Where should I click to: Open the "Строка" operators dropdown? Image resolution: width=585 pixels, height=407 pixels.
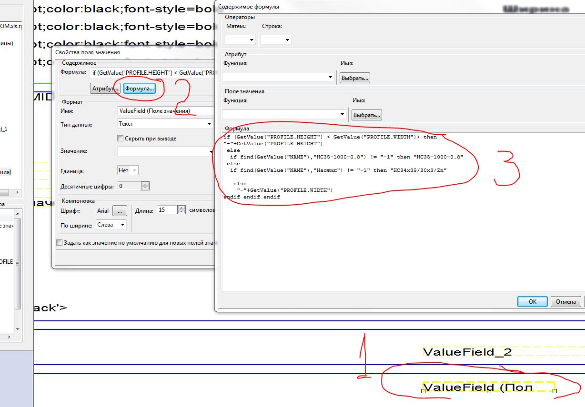tap(276, 40)
